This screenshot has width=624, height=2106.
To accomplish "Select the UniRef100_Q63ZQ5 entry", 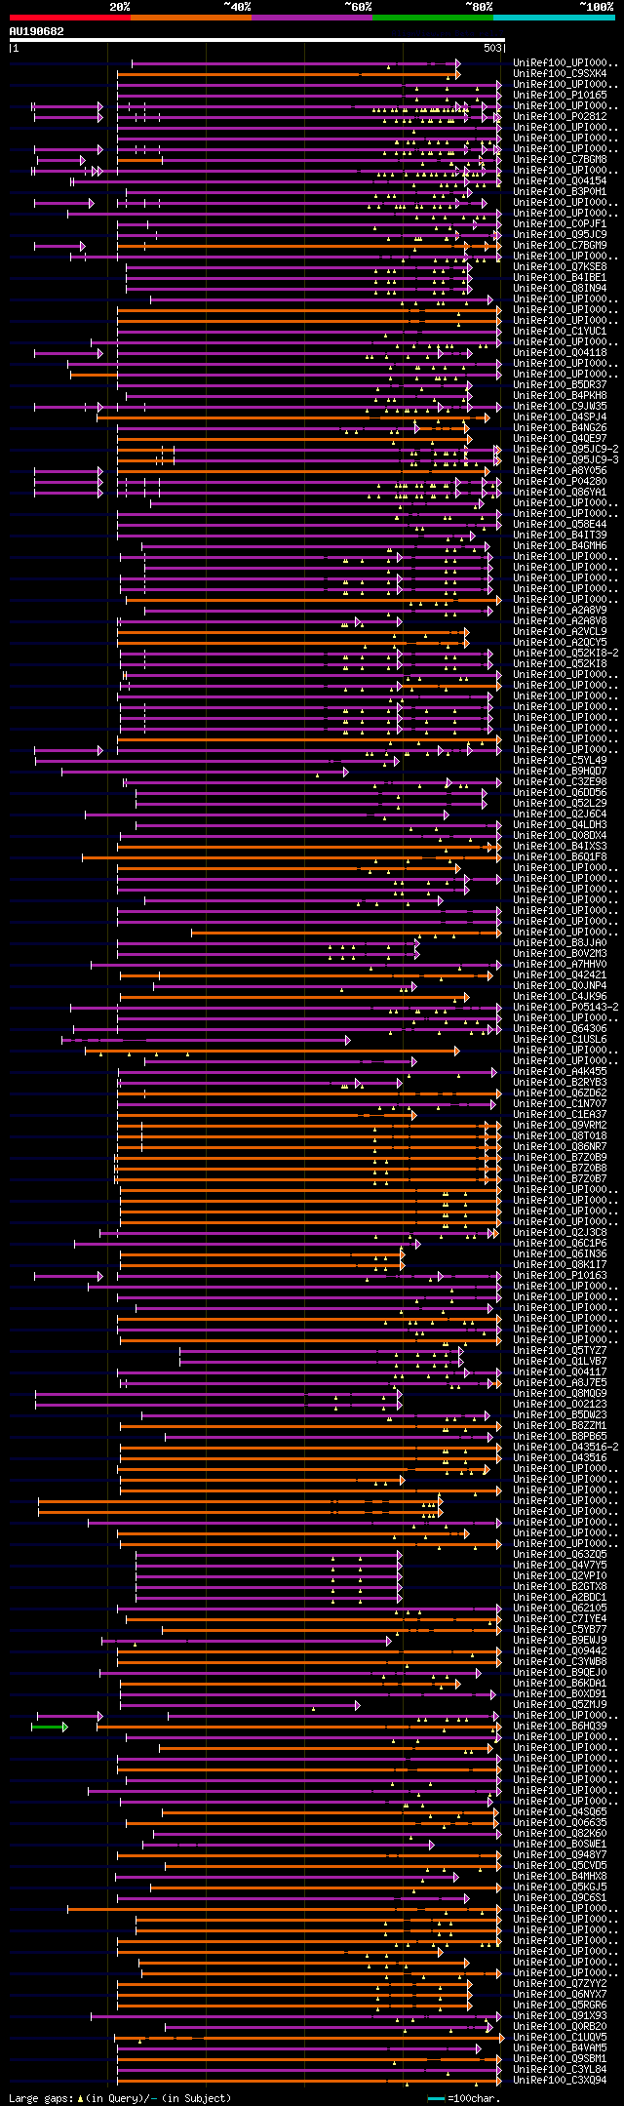I will 560,1554.
